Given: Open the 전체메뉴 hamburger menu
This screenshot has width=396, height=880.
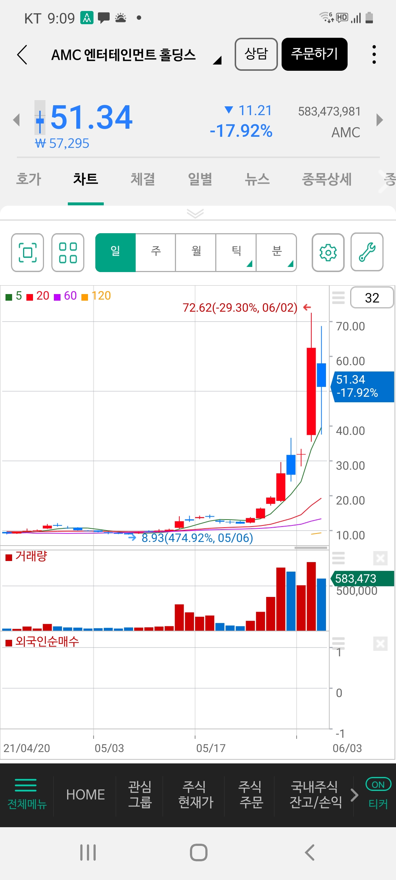Looking at the screenshot, I should tap(27, 795).
